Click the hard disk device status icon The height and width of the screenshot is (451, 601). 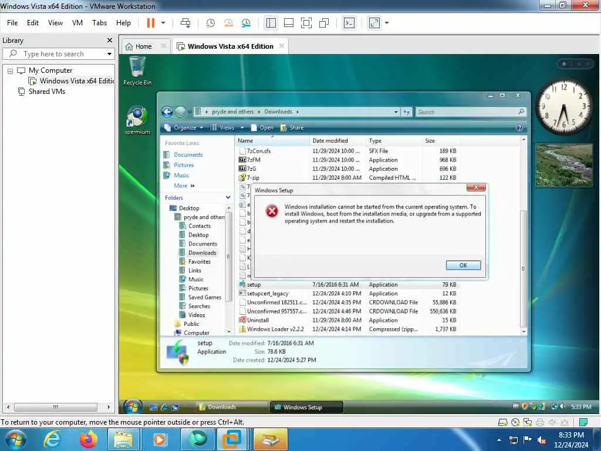pyautogui.click(x=502, y=422)
